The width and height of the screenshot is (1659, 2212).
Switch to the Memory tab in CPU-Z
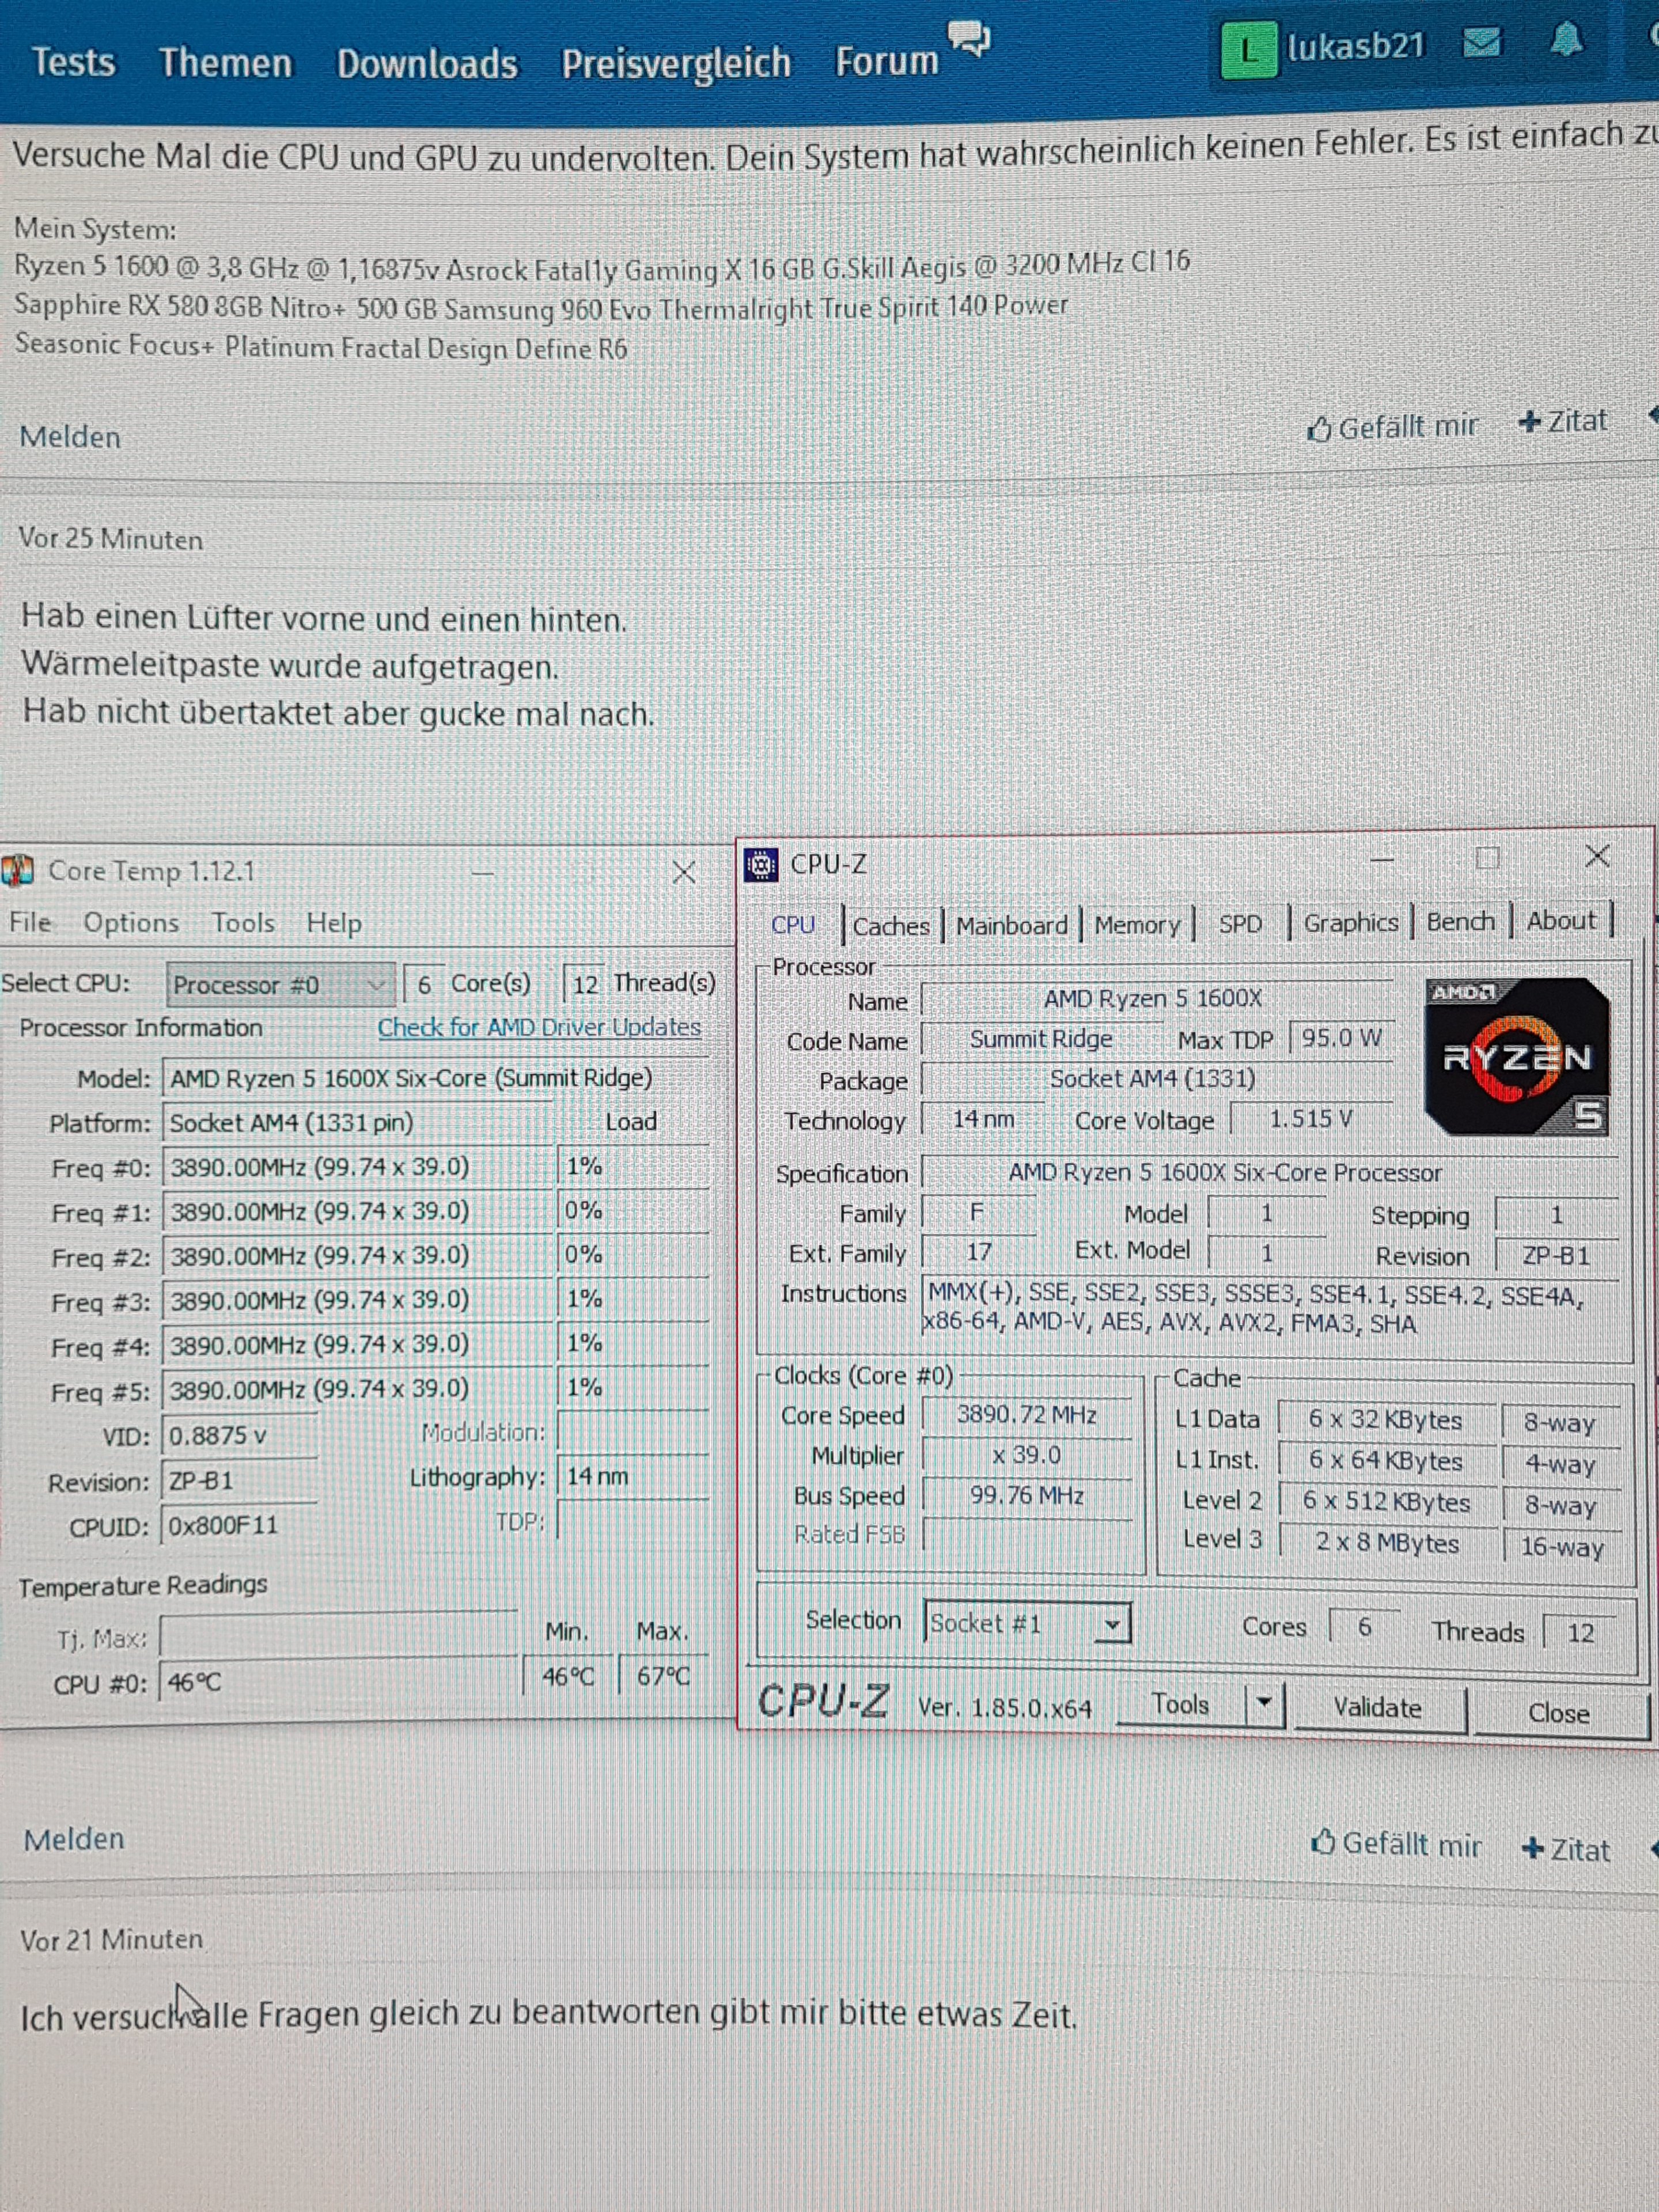pyautogui.click(x=1137, y=925)
